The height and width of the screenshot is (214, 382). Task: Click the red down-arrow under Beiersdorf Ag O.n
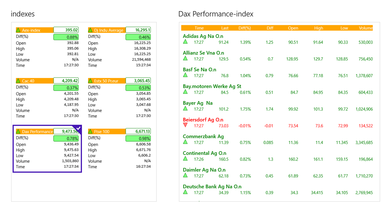185,125
